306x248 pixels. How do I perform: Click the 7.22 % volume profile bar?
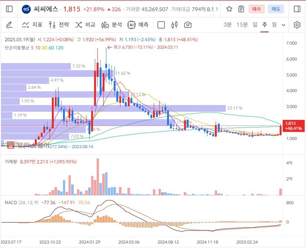click(x=36, y=66)
